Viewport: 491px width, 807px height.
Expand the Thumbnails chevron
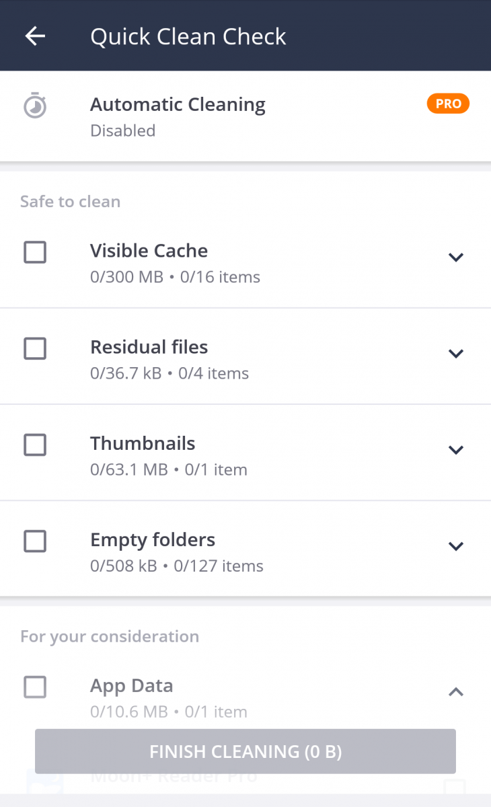(456, 449)
